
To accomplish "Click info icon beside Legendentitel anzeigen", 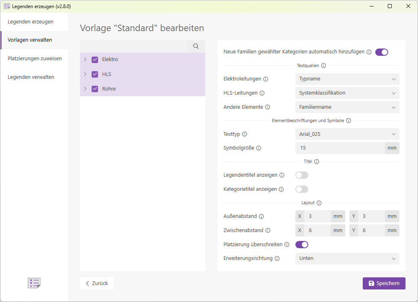I will (282, 175).
